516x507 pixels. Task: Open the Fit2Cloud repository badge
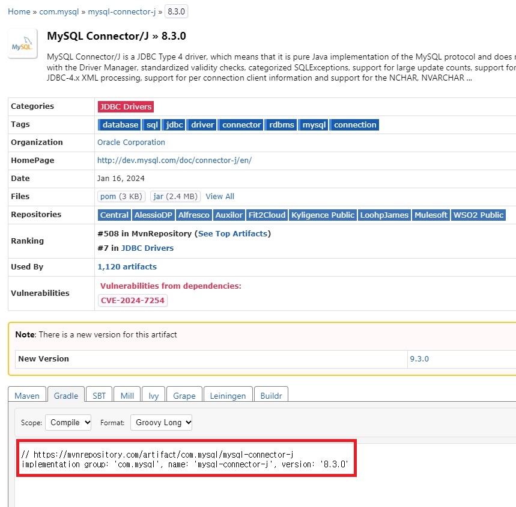coord(267,215)
